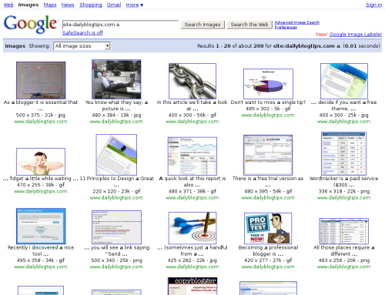Click the Search Images button
This screenshot has height=295, width=385.
click(x=203, y=25)
